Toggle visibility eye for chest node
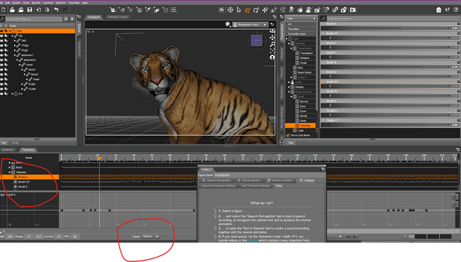This screenshot has width=461, height=262. pyautogui.click(x=2, y=65)
